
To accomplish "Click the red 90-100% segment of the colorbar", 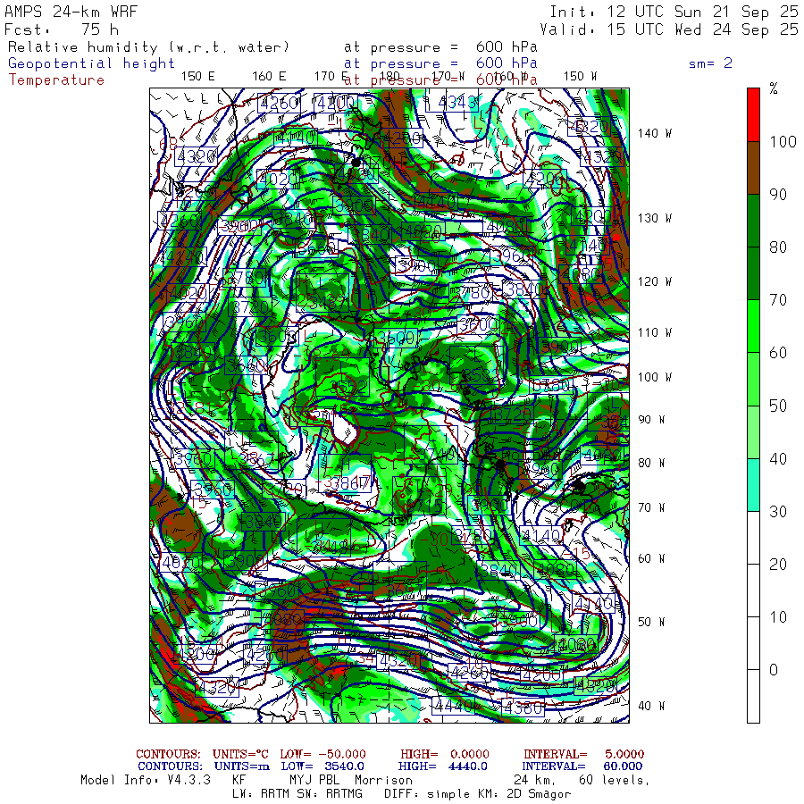I will [753, 115].
